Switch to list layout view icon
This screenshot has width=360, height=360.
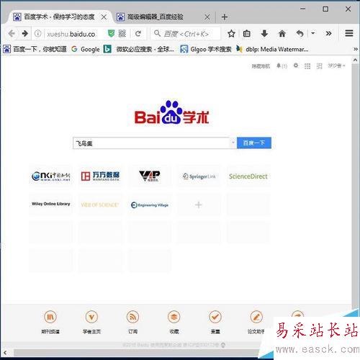[x=319, y=66]
